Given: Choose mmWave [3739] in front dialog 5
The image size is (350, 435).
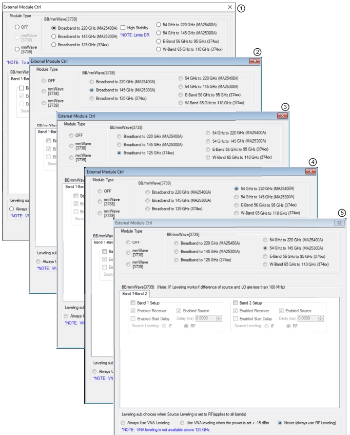Looking at the screenshot, I should [128, 264].
